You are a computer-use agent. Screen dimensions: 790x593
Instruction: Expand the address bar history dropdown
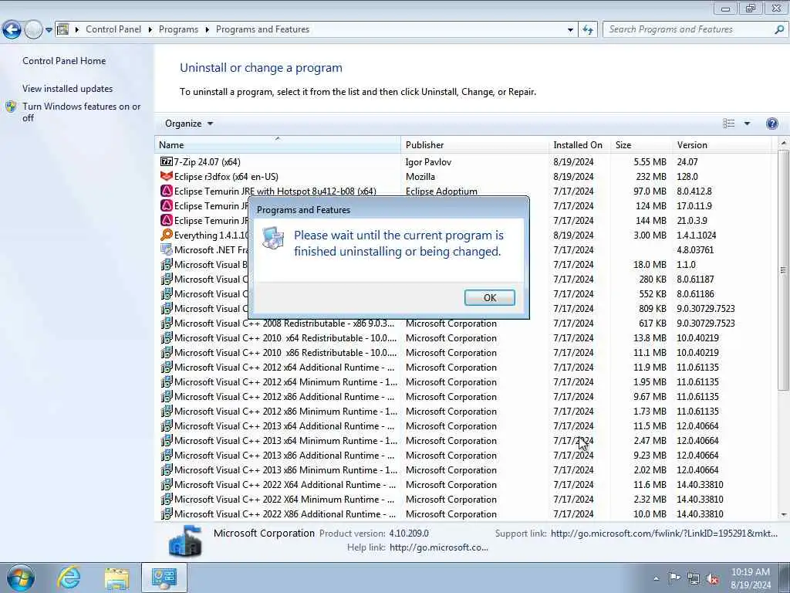(570, 30)
